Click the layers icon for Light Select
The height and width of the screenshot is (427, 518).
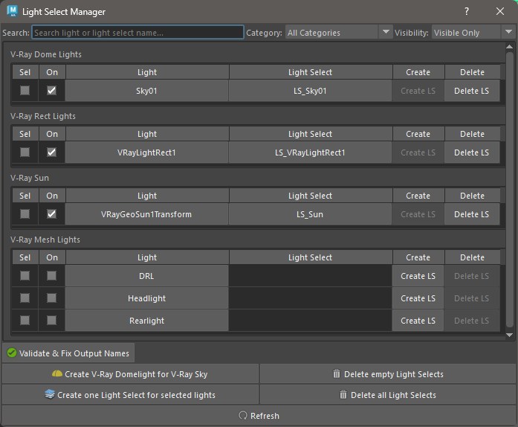click(50, 394)
